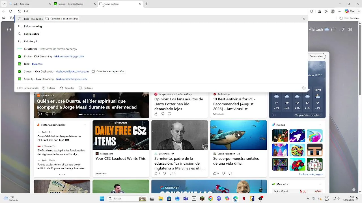Close the 'Nueva pestaña' tab
Image resolution: width=362 pixels, height=203 pixels.
[x=140, y=4]
